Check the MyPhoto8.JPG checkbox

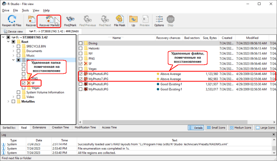(81, 84)
